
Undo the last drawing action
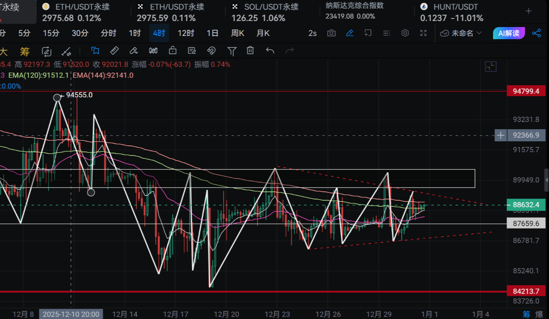(x=270, y=50)
